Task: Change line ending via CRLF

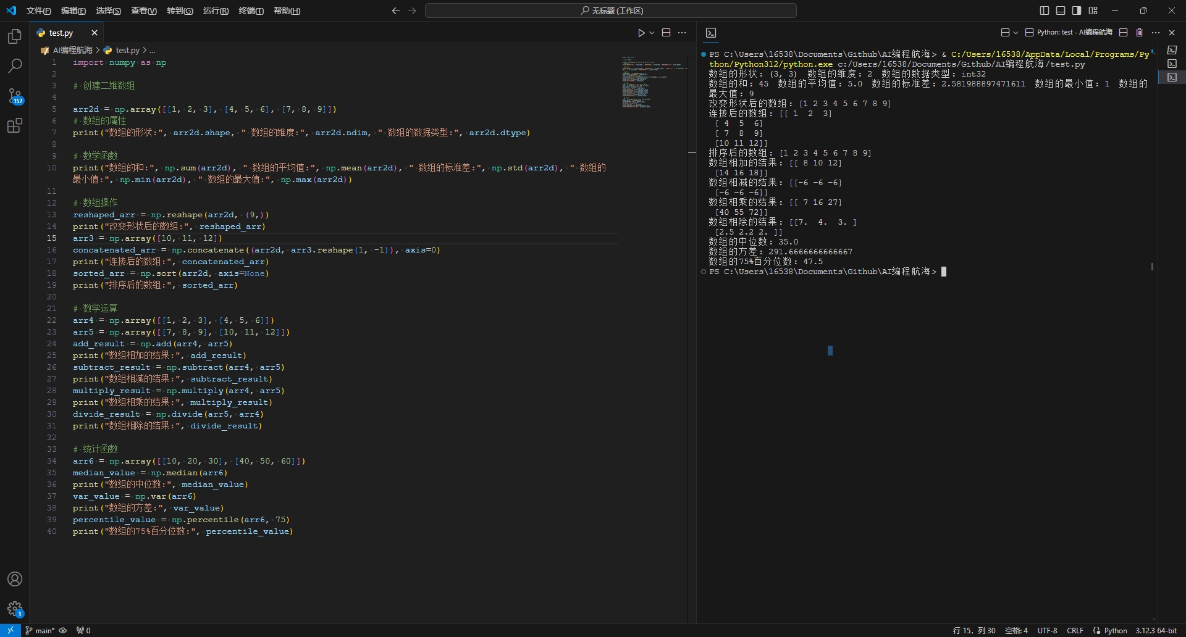Action: tap(1075, 630)
